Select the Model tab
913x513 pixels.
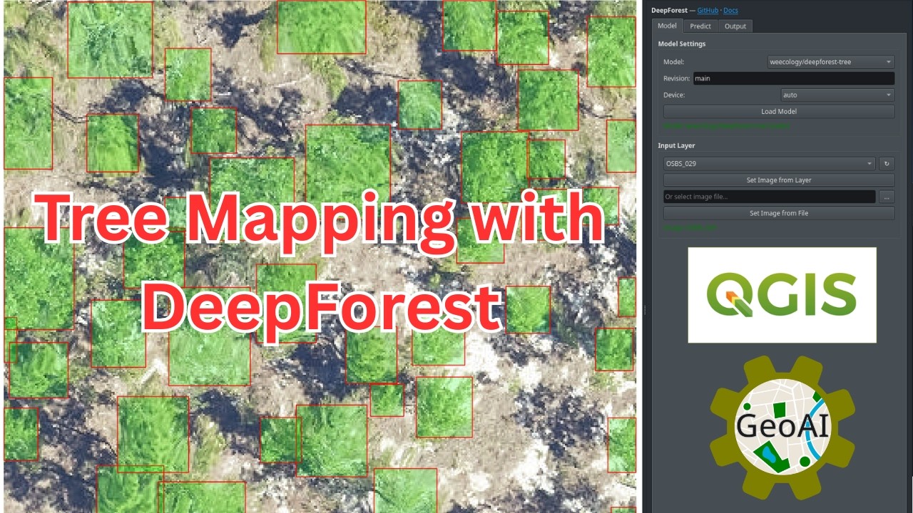667,26
